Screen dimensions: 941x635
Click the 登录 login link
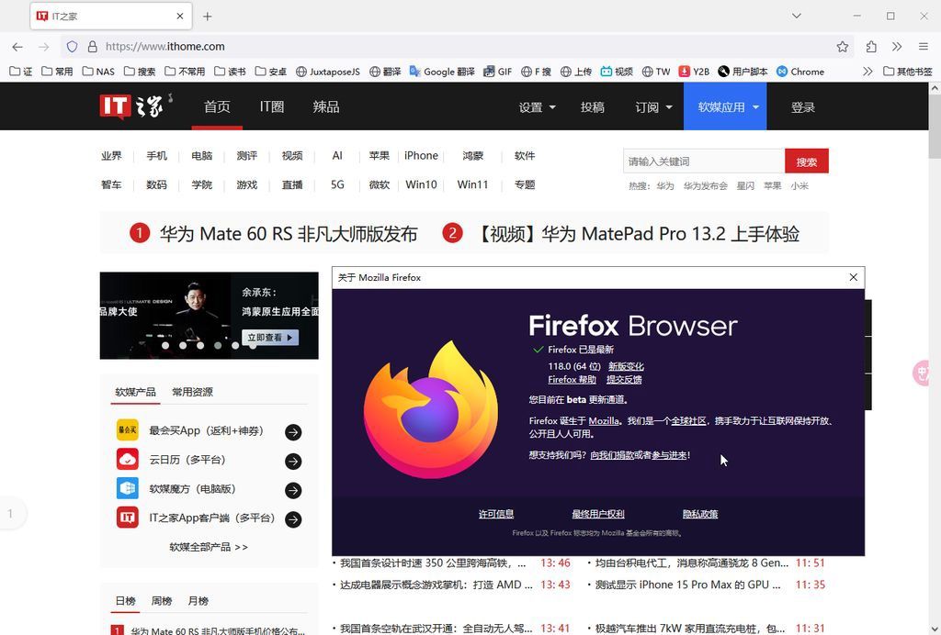803,107
